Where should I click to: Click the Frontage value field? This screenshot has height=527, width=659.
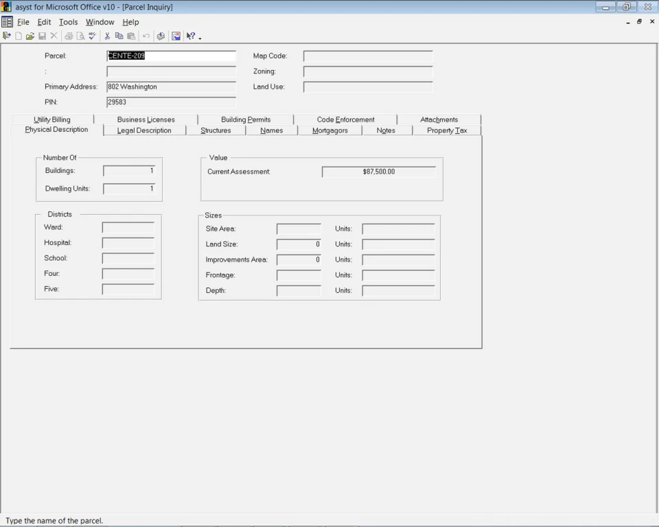299,275
